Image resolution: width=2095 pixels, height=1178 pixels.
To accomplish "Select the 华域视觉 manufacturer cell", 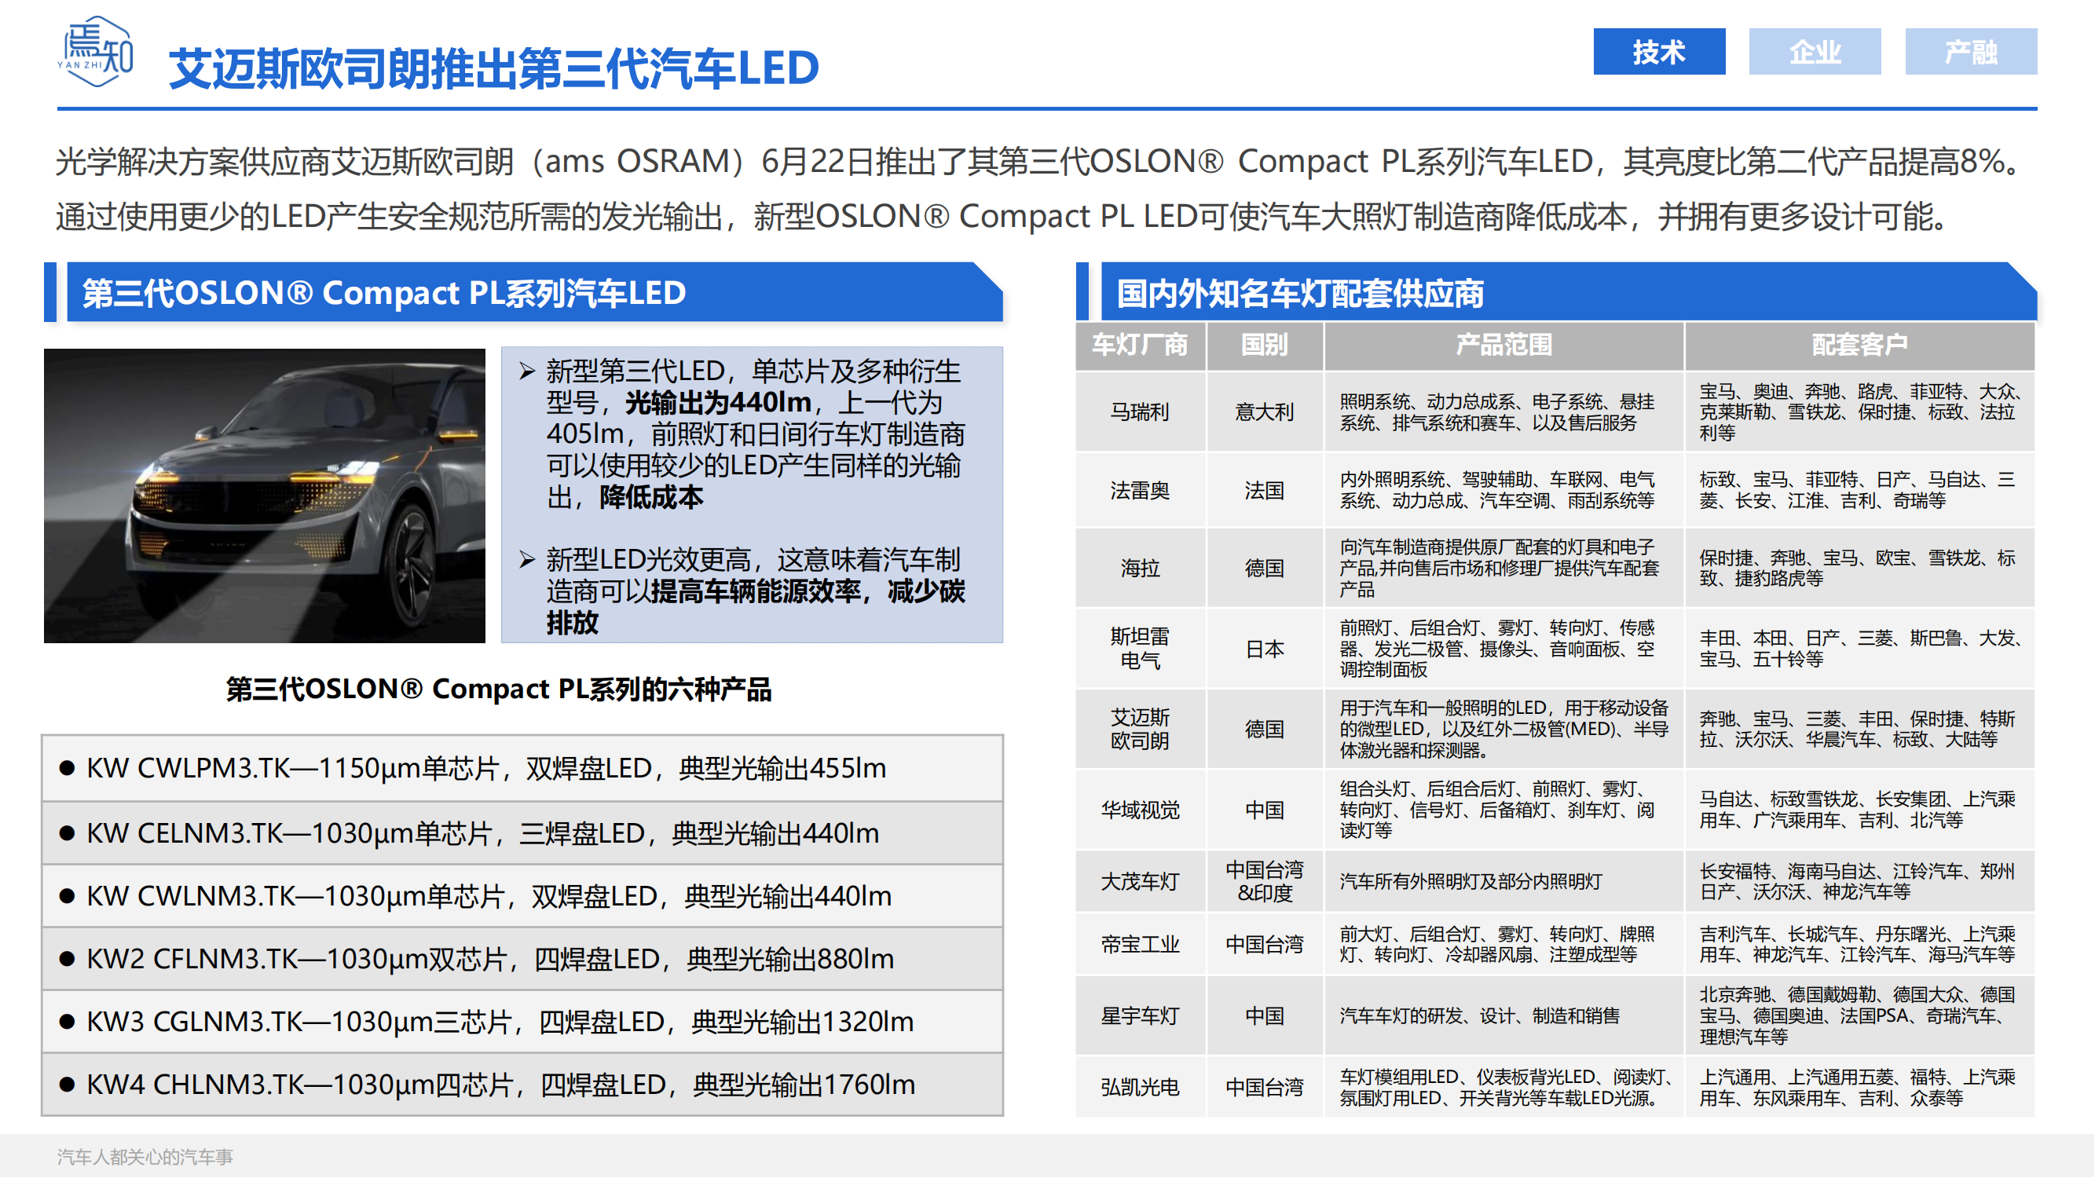I will coord(1141,810).
